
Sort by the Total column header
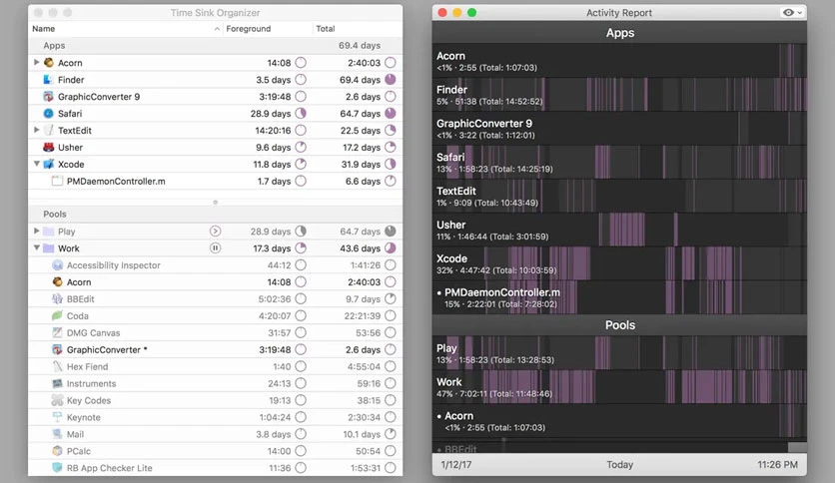[x=358, y=29]
